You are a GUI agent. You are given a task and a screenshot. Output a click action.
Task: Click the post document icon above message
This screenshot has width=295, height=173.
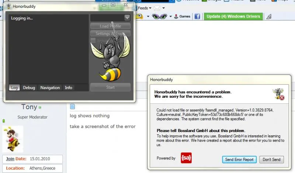coord(72,107)
